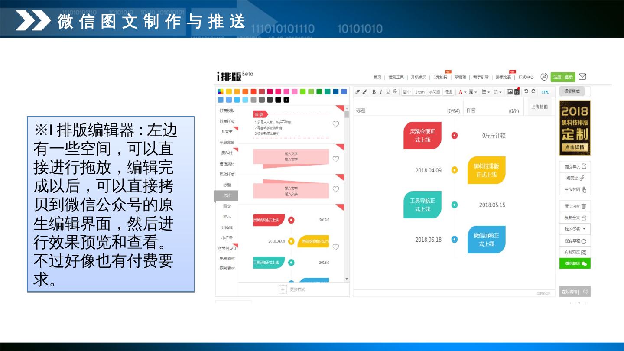Pick the pale cyan color swatch
Image resolution: width=624 pixels, height=351 pixels.
click(245, 100)
